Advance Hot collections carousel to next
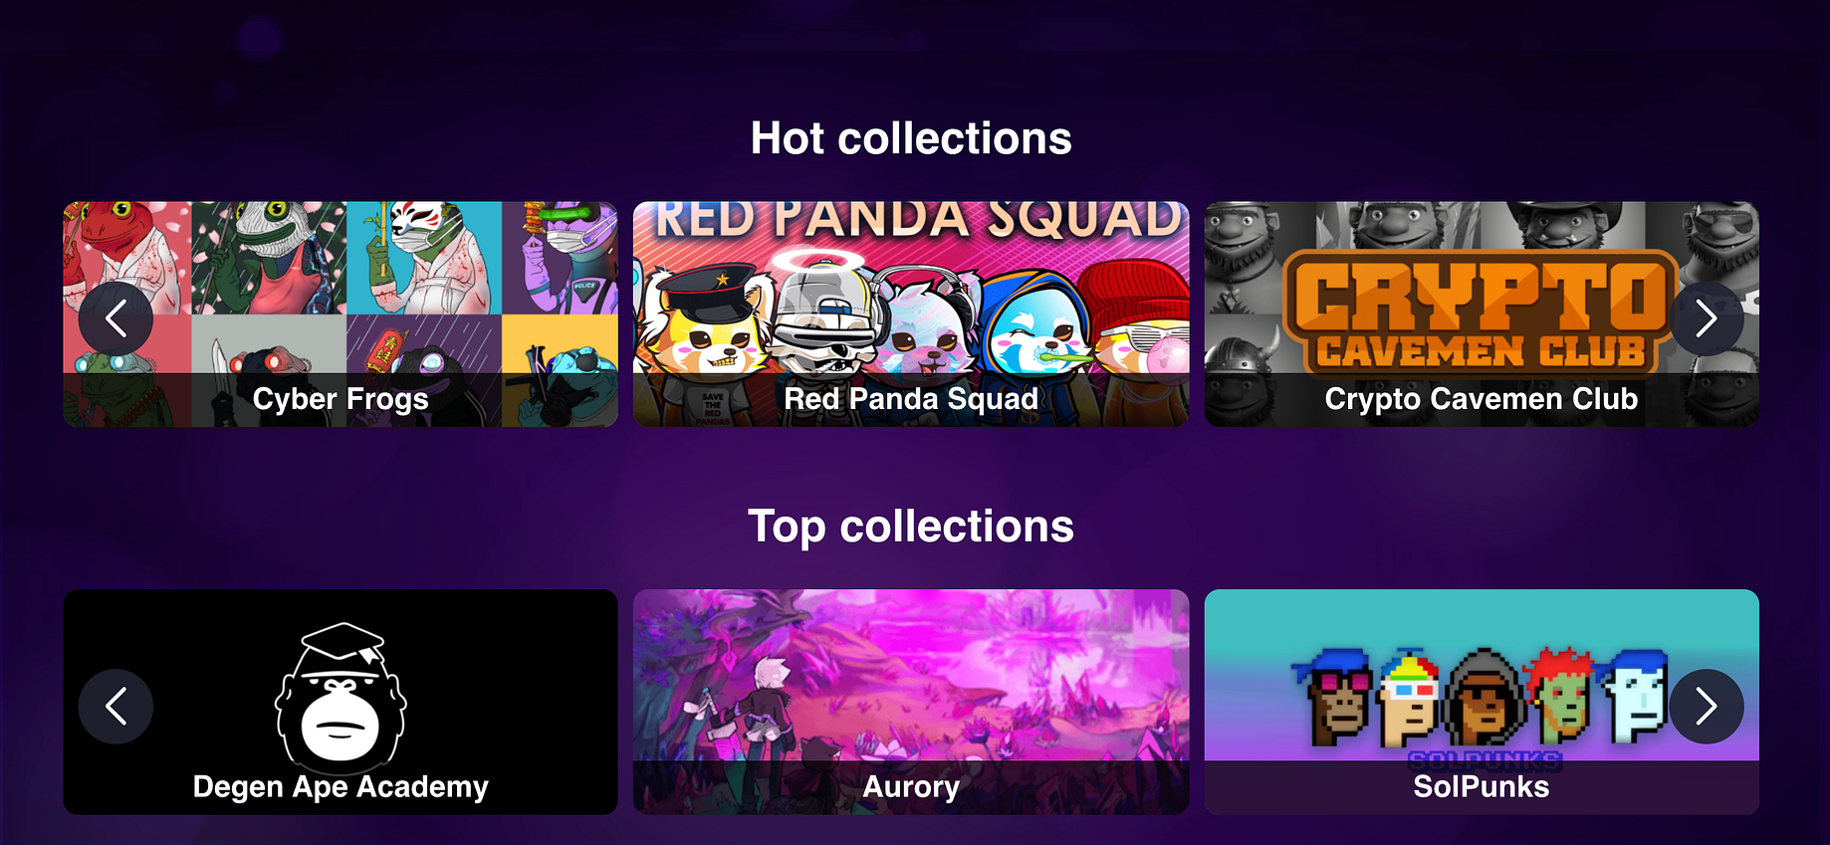 [1707, 318]
